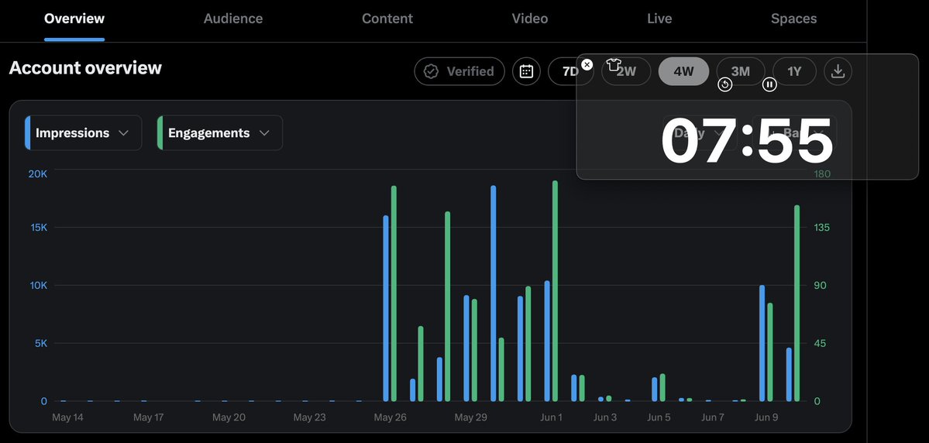
Task: Click the 20K impressions axis label
Action: tap(37, 173)
